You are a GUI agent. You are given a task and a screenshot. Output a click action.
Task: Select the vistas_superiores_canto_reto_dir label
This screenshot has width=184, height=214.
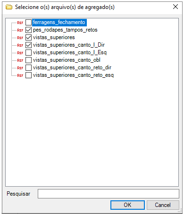coord(72,67)
